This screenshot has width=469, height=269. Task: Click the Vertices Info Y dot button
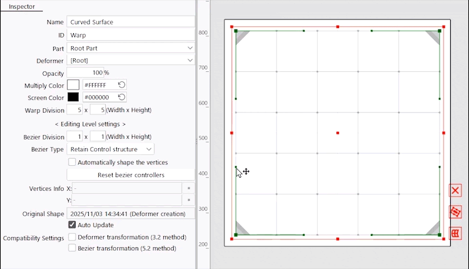pyautogui.click(x=189, y=200)
